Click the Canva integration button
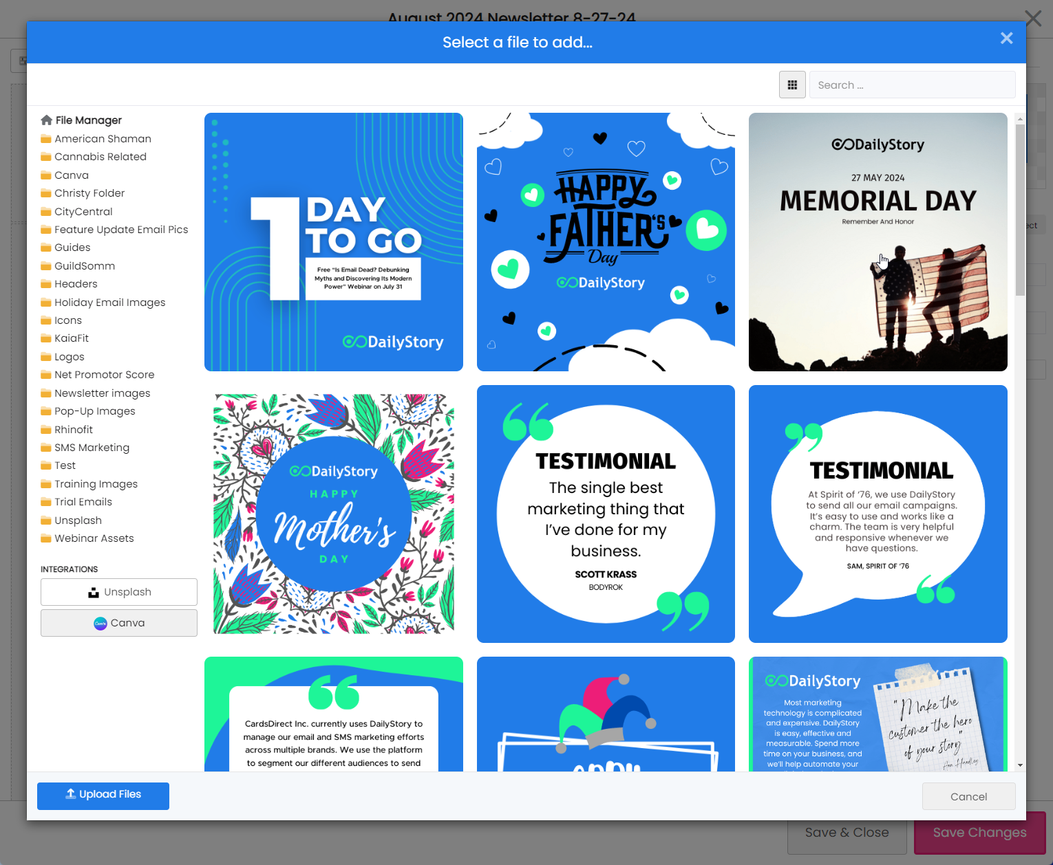Image resolution: width=1053 pixels, height=865 pixels. pyautogui.click(x=119, y=623)
